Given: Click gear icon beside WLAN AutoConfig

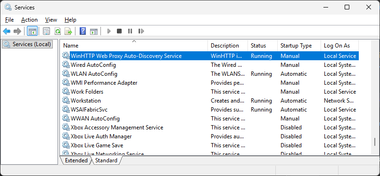Looking at the screenshot, I should [66, 73].
